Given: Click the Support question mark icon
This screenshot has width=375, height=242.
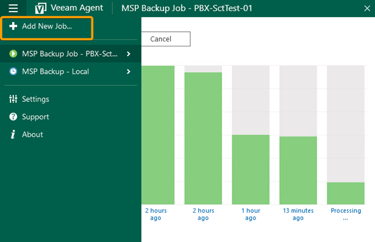Looking at the screenshot, I should 13,116.
